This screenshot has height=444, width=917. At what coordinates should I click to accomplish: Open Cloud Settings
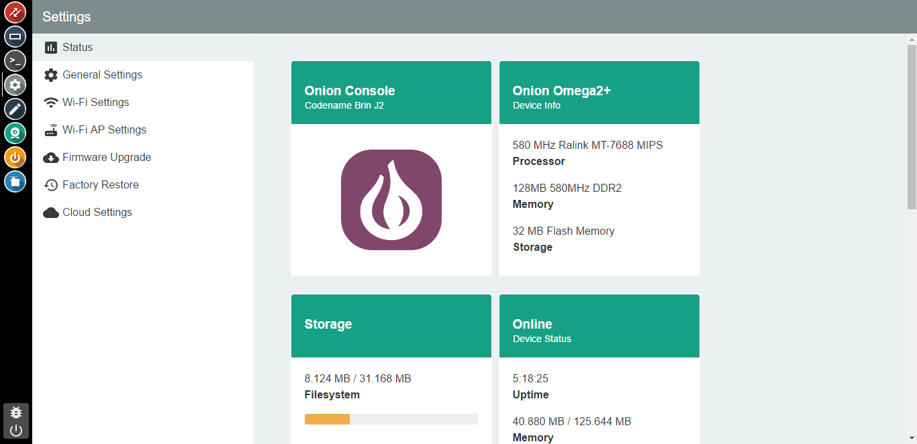143,212
